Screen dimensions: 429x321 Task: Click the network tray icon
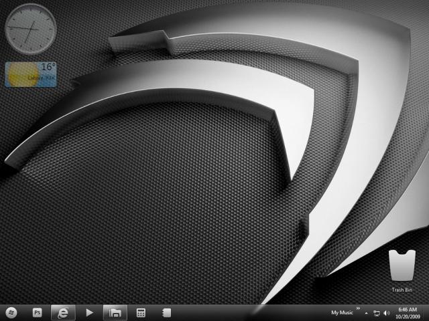point(377,313)
